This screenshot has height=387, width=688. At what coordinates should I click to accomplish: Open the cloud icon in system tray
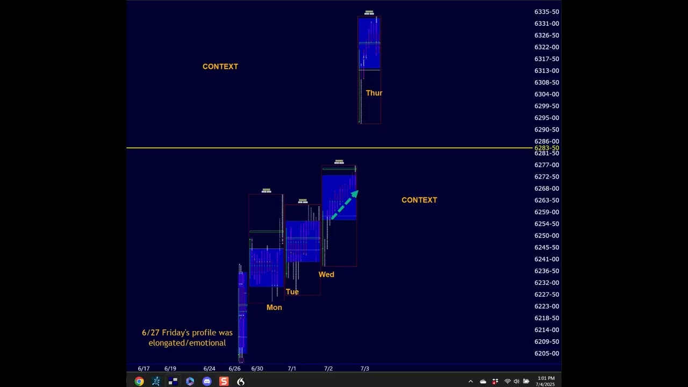[x=483, y=382]
